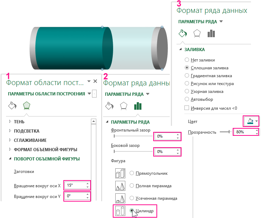Open Effects pentagon icon in panel 2

tap(124, 106)
